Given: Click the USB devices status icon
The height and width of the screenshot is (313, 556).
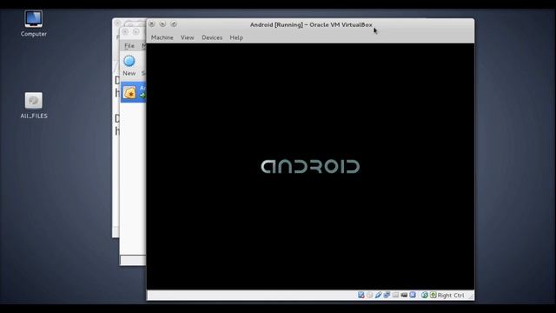Looking at the screenshot, I should click(x=379, y=295).
